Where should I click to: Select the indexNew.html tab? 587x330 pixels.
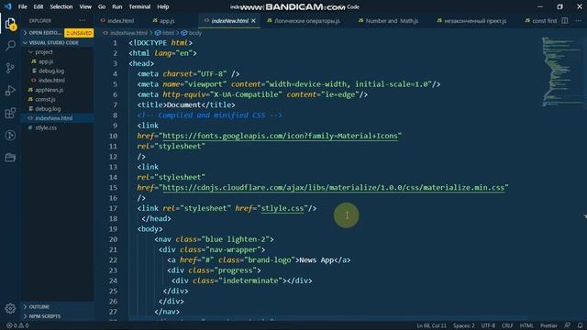click(x=229, y=21)
